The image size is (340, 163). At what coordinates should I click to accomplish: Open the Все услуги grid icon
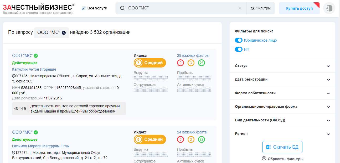tap(84, 8)
